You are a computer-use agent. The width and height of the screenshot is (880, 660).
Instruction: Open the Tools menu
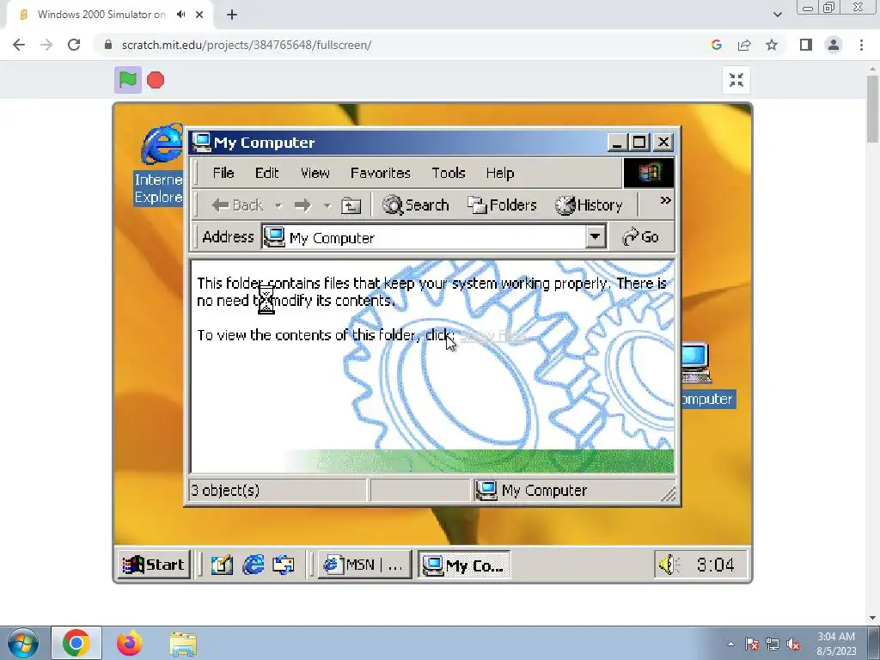pos(449,173)
